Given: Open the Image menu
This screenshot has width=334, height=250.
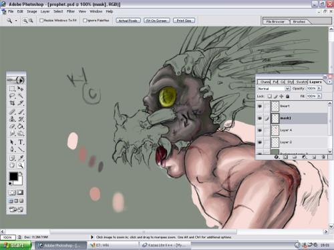Looking at the screenshot, I should 32,11.
